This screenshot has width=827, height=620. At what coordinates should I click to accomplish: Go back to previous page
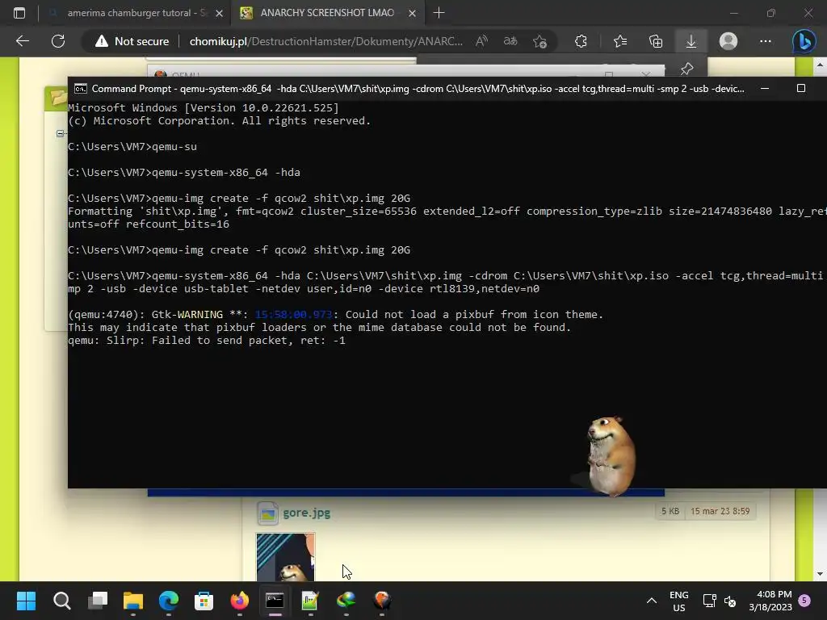click(x=22, y=41)
